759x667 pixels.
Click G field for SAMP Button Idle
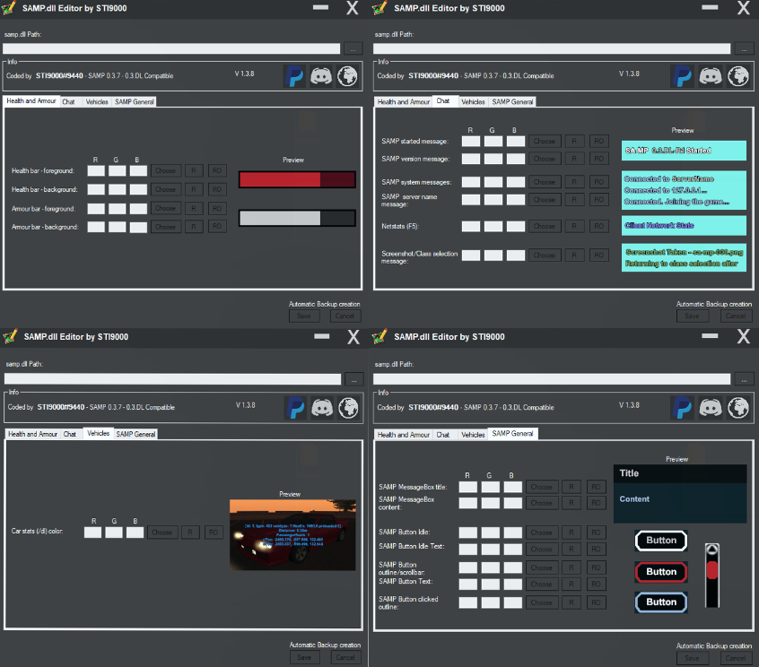[x=491, y=533]
